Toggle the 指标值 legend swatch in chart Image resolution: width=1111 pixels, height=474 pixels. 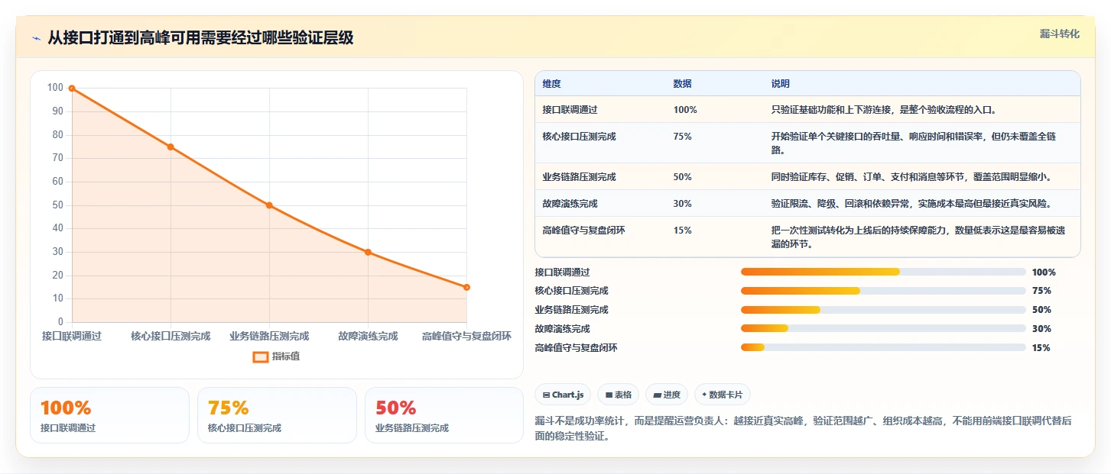pyautogui.click(x=261, y=356)
